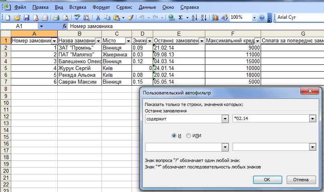Cut the selection with the scissors icon
Viewport: 324px width, 192px height.
[x=98, y=18]
